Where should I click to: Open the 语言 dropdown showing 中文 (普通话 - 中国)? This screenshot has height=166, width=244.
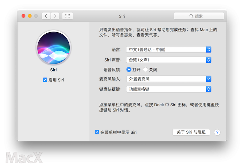coord(168,50)
